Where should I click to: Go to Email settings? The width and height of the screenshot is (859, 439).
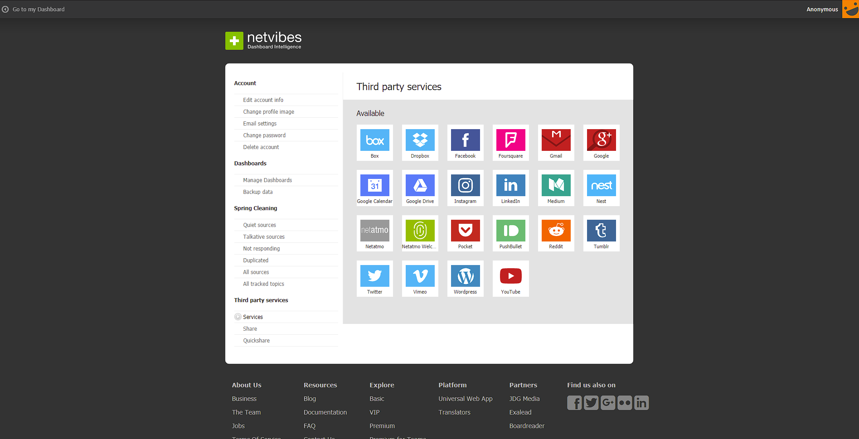coord(260,124)
